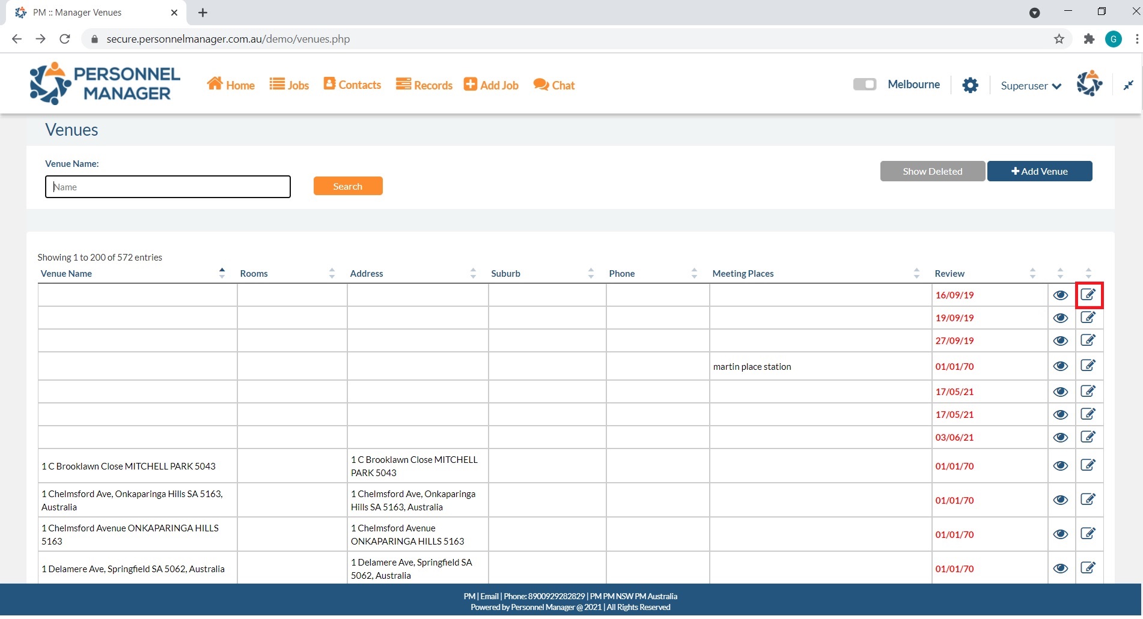Expand the Superuser dropdown menu

coord(1031,86)
